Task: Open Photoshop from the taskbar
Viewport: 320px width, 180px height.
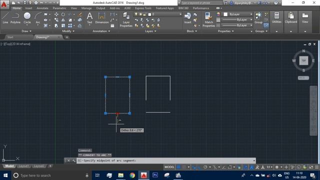Action: pyautogui.click(x=155, y=175)
